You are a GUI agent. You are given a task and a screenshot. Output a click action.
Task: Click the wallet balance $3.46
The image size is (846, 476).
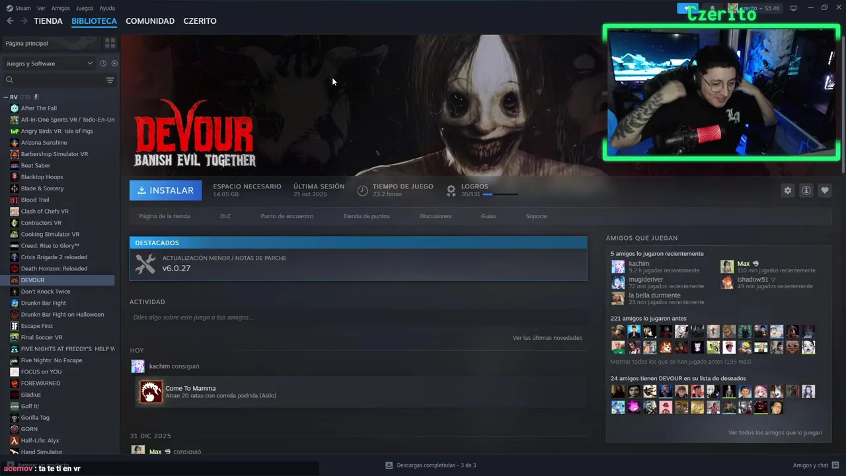[771, 8]
